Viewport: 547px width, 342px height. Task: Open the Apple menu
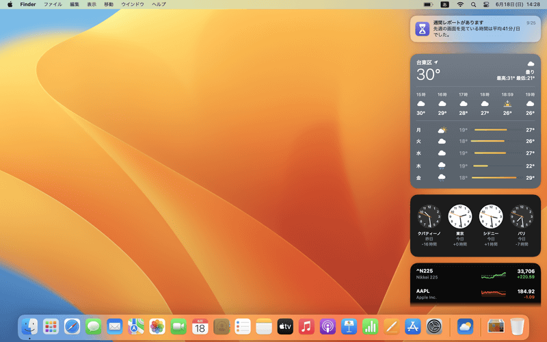coord(10,4)
